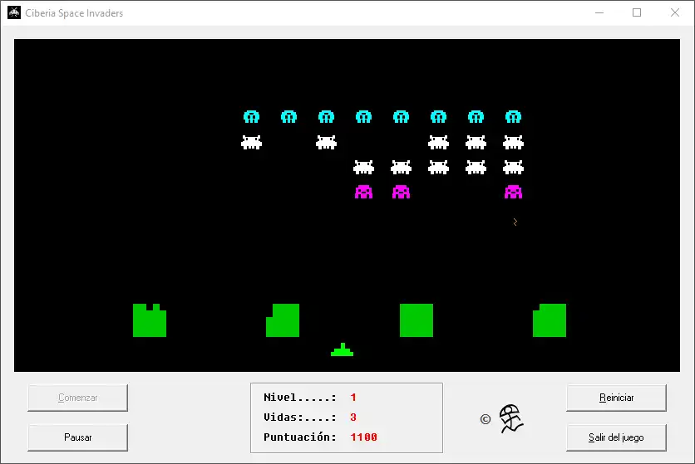
Task: Click the green player cannon ship
Action: tap(343, 349)
